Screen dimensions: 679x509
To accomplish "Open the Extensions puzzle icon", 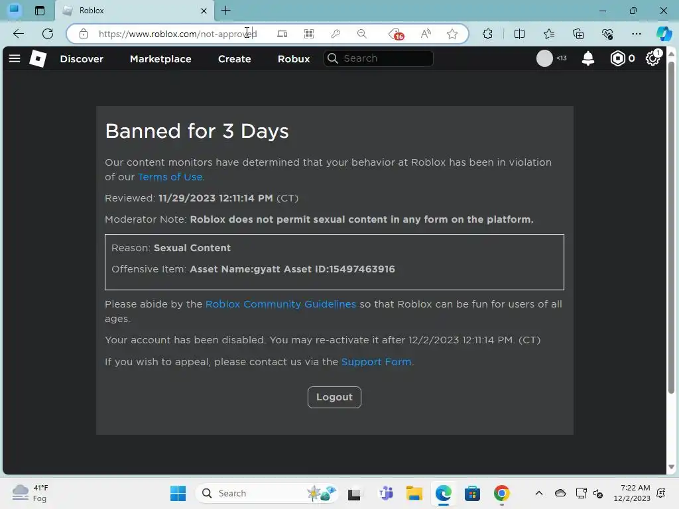I will (487, 34).
